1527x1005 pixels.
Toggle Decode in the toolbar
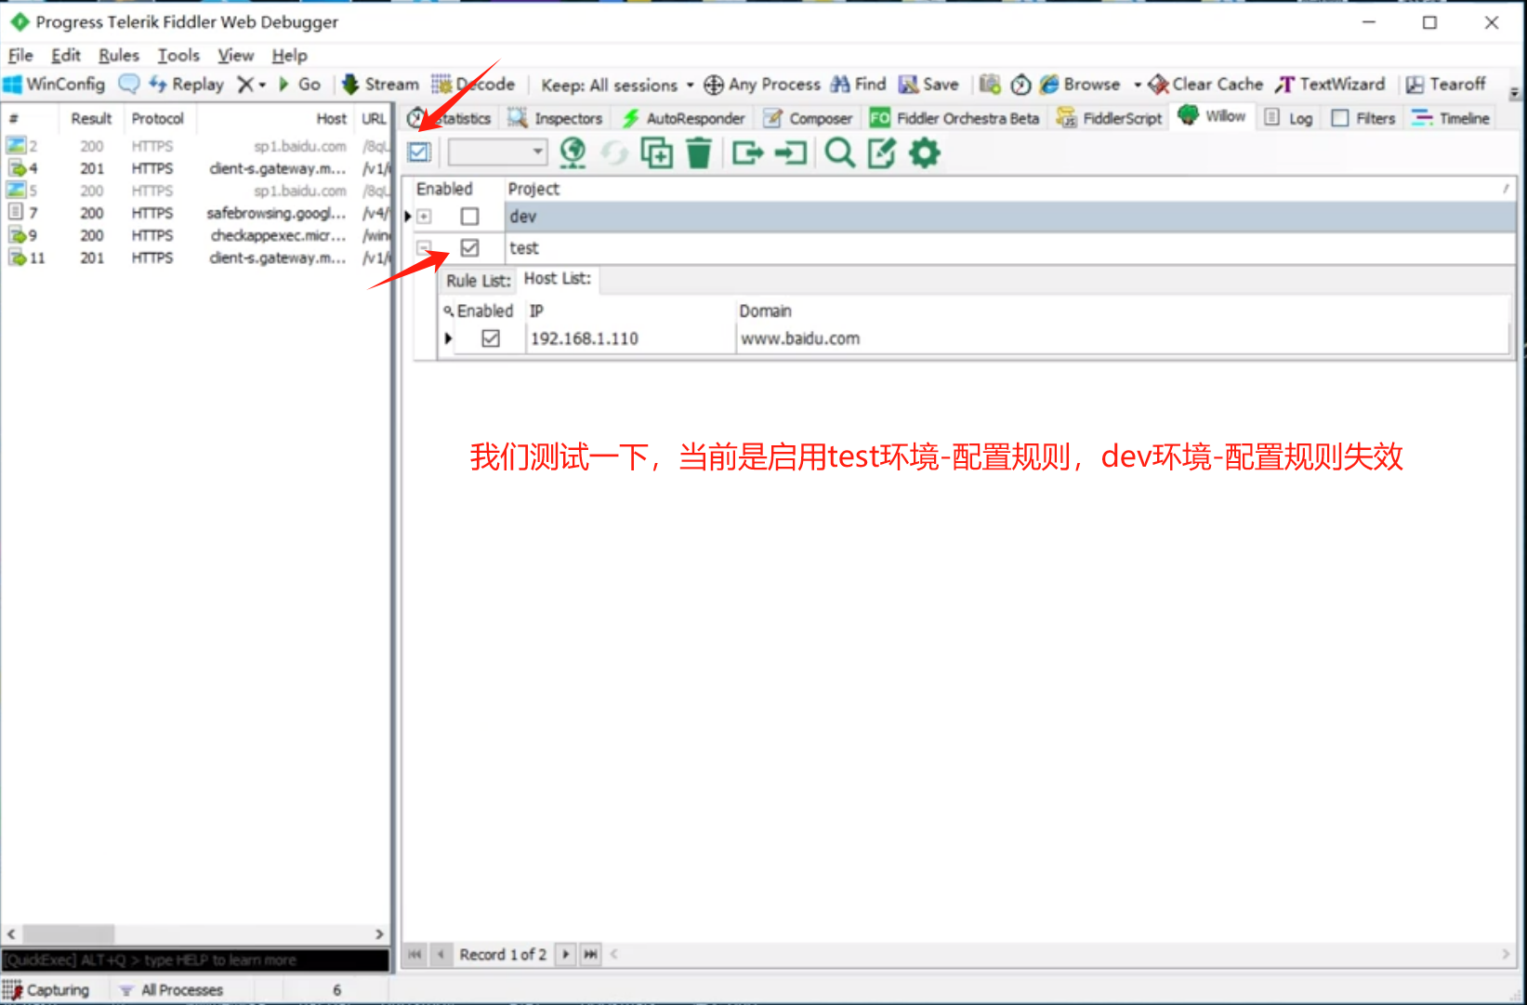pyautogui.click(x=473, y=85)
